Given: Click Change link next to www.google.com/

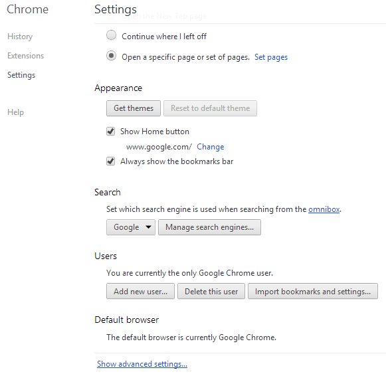Looking at the screenshot, I should tap(210, 147).
